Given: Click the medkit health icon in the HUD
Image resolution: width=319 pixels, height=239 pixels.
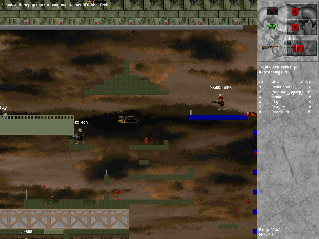Looking at the screenshot, I should [x=272, y=11].
